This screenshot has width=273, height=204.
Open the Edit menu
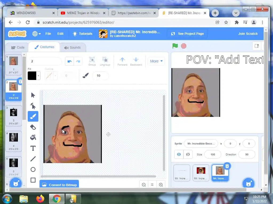tap(61, 34)
